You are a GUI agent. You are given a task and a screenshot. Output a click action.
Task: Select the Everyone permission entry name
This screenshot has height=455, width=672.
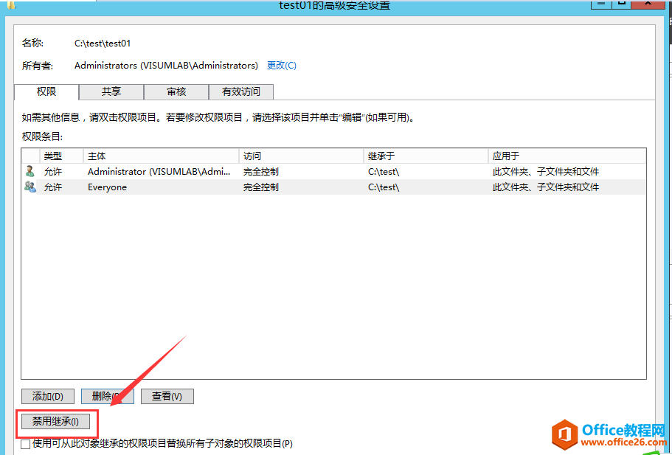click(107, 187)
